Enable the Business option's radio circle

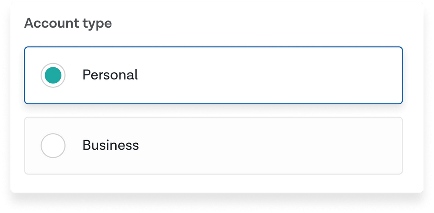coord(53,146)
